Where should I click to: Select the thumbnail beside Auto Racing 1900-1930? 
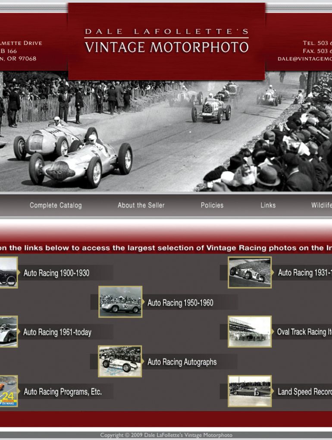[x=9, y=273]
